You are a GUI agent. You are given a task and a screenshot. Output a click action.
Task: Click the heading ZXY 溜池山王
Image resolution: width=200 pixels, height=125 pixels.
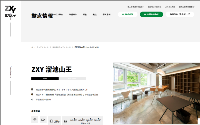point(52,69)
